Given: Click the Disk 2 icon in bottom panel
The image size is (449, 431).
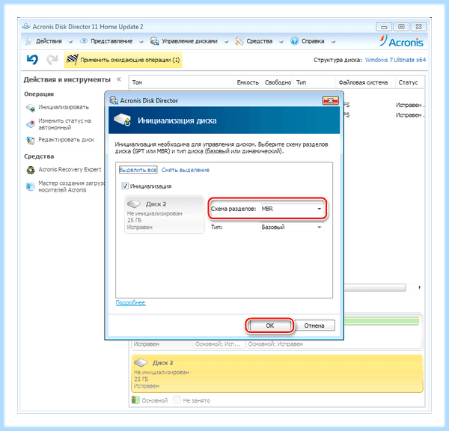Looking at the screenshot, I should click(141, 363).
